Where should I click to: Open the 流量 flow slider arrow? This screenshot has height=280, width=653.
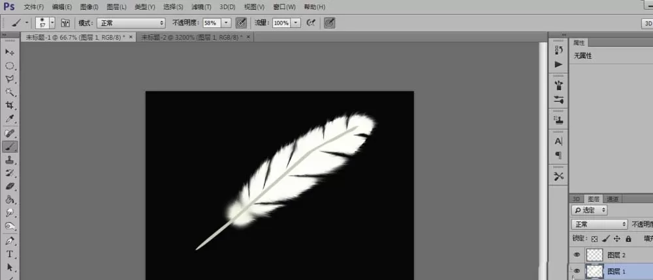296,23
